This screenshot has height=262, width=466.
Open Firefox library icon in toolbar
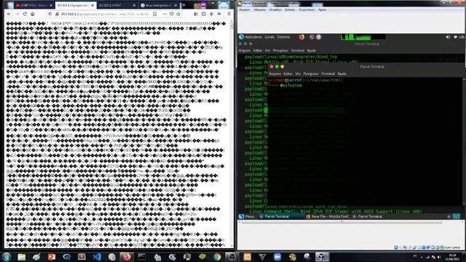click(x=196, y=14)
